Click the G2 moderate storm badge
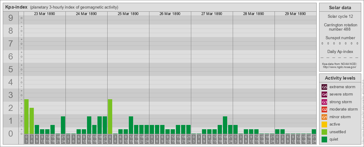Image resolution: width=364 pixels, height=147 pixels. tap(324, 109)
